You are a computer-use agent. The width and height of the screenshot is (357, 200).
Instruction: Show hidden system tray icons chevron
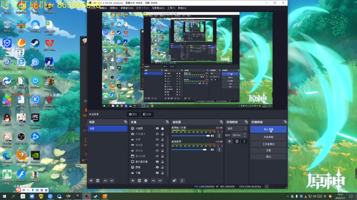[287, 196]
